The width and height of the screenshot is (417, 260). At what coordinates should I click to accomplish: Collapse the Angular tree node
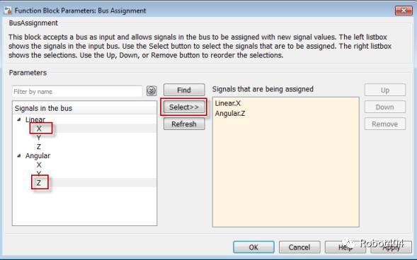(x=19, y=155)
